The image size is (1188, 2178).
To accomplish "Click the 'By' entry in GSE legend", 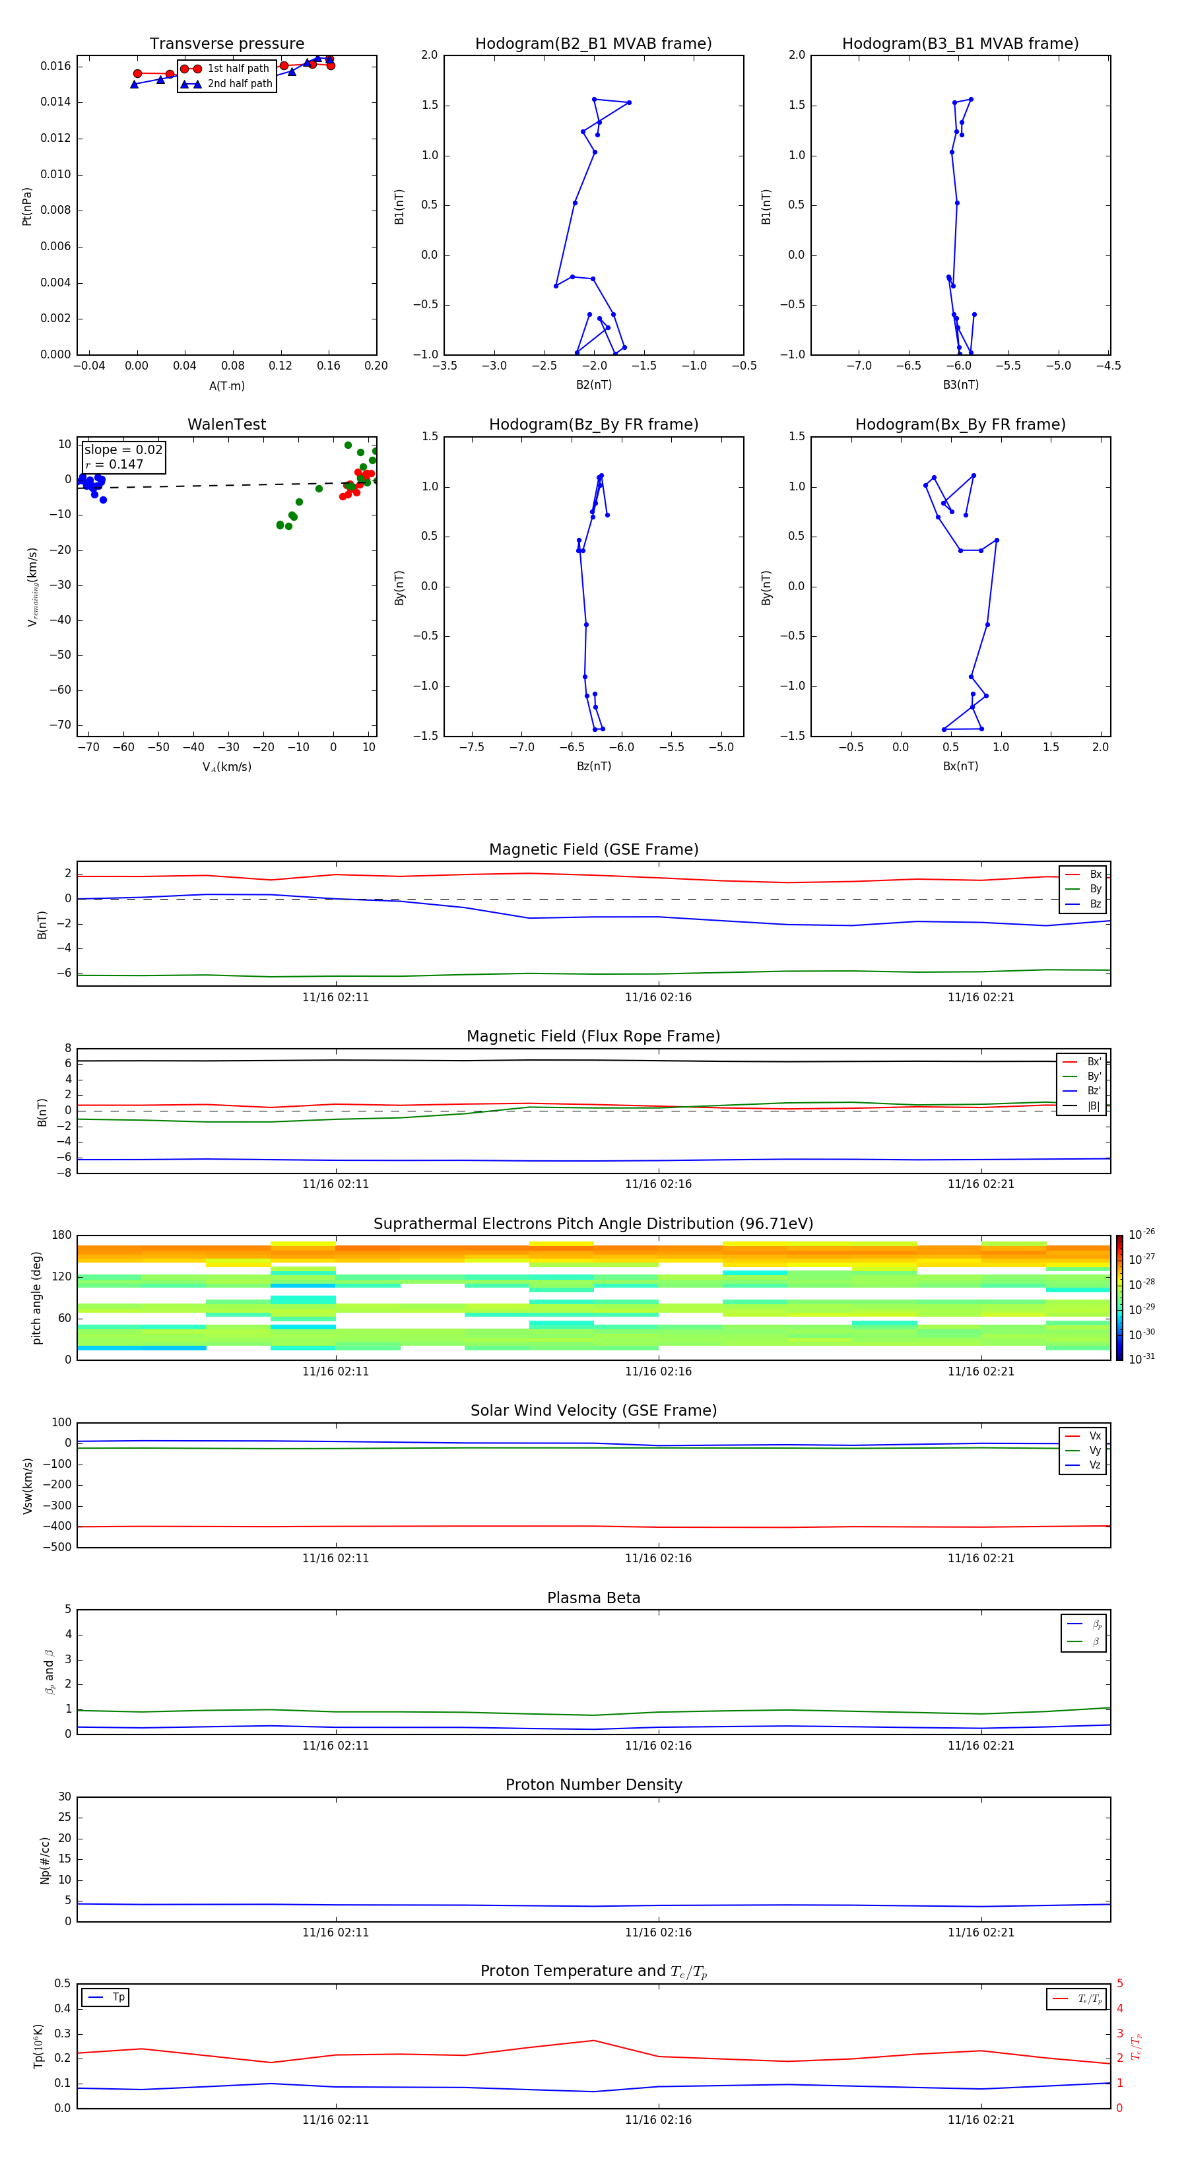I will (1083, 888).
